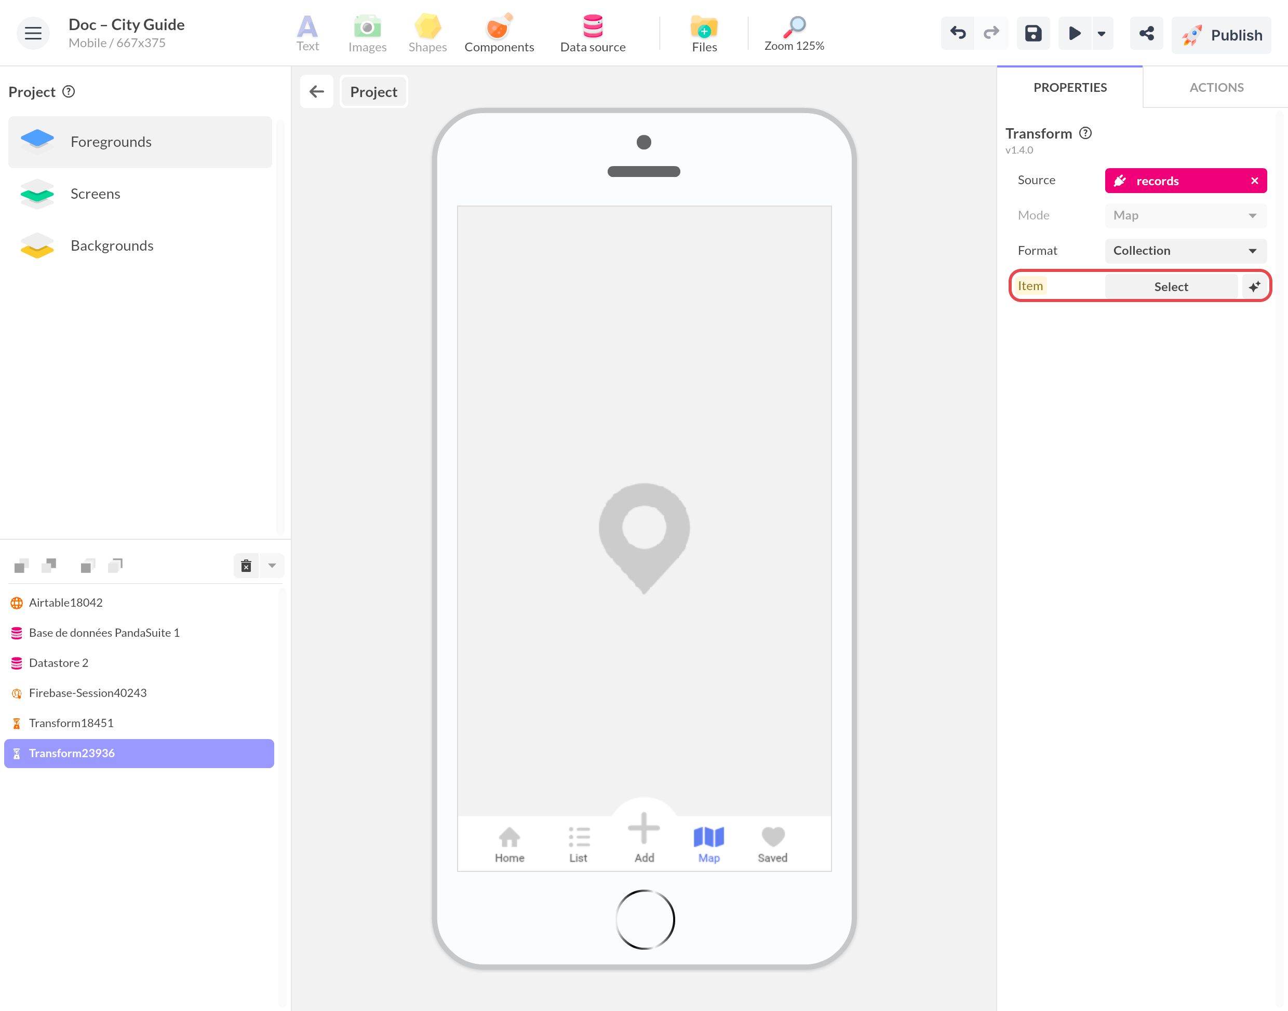Open the Screens layer group
The height and width of the screenshot is (1011, 1288).
140,194
